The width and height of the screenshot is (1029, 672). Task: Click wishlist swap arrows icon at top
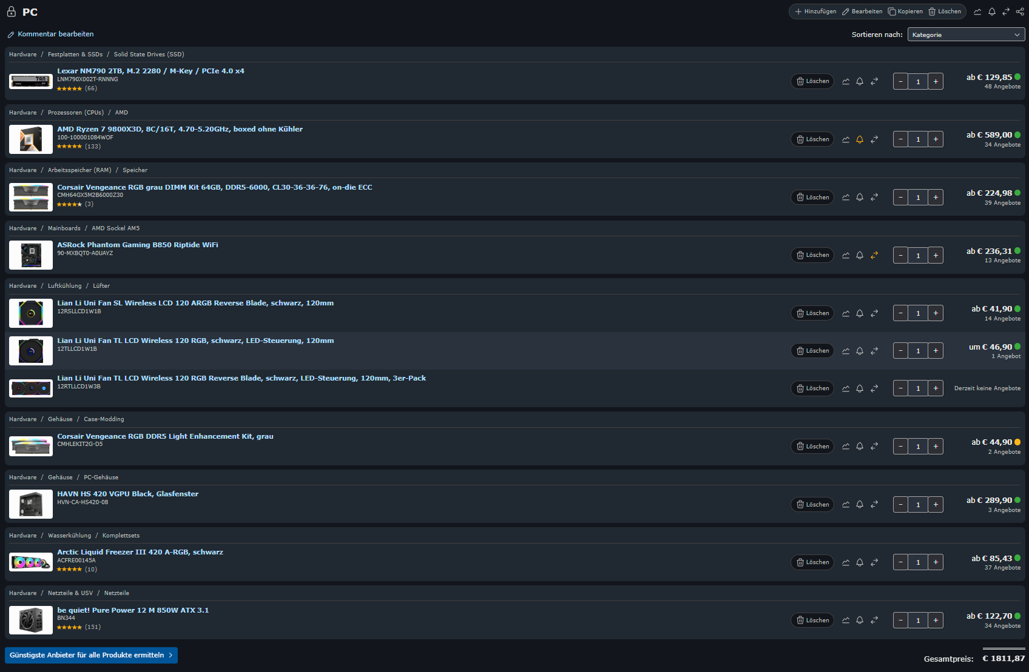[1006, 12]
